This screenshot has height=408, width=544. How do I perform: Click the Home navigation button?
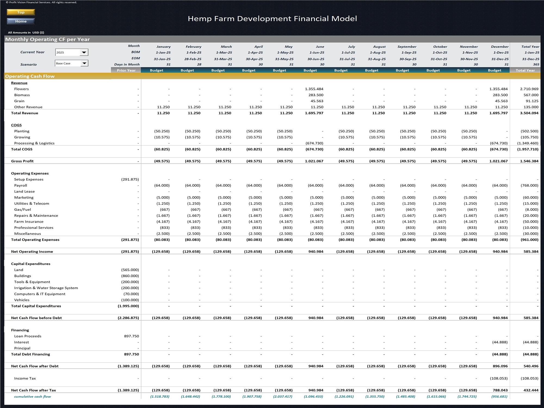click(x=20, y=21)
